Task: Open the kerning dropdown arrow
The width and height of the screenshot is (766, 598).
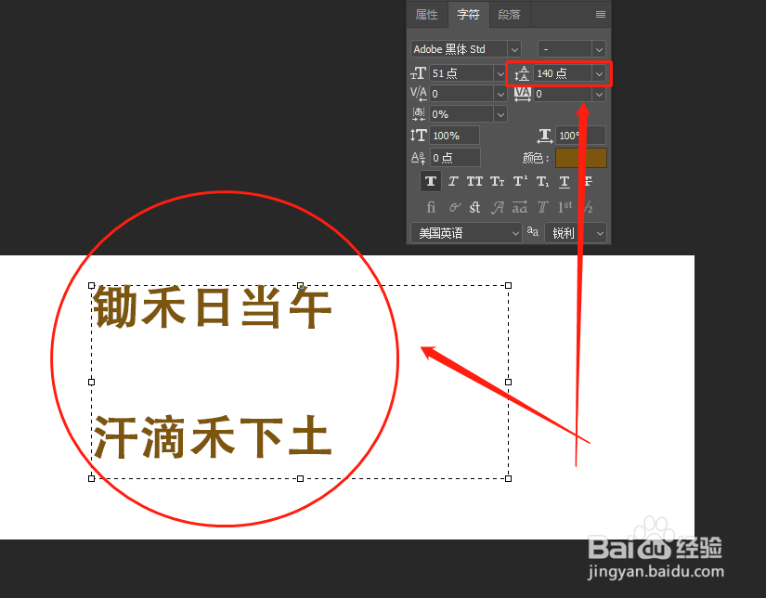Action: (500, 94)
